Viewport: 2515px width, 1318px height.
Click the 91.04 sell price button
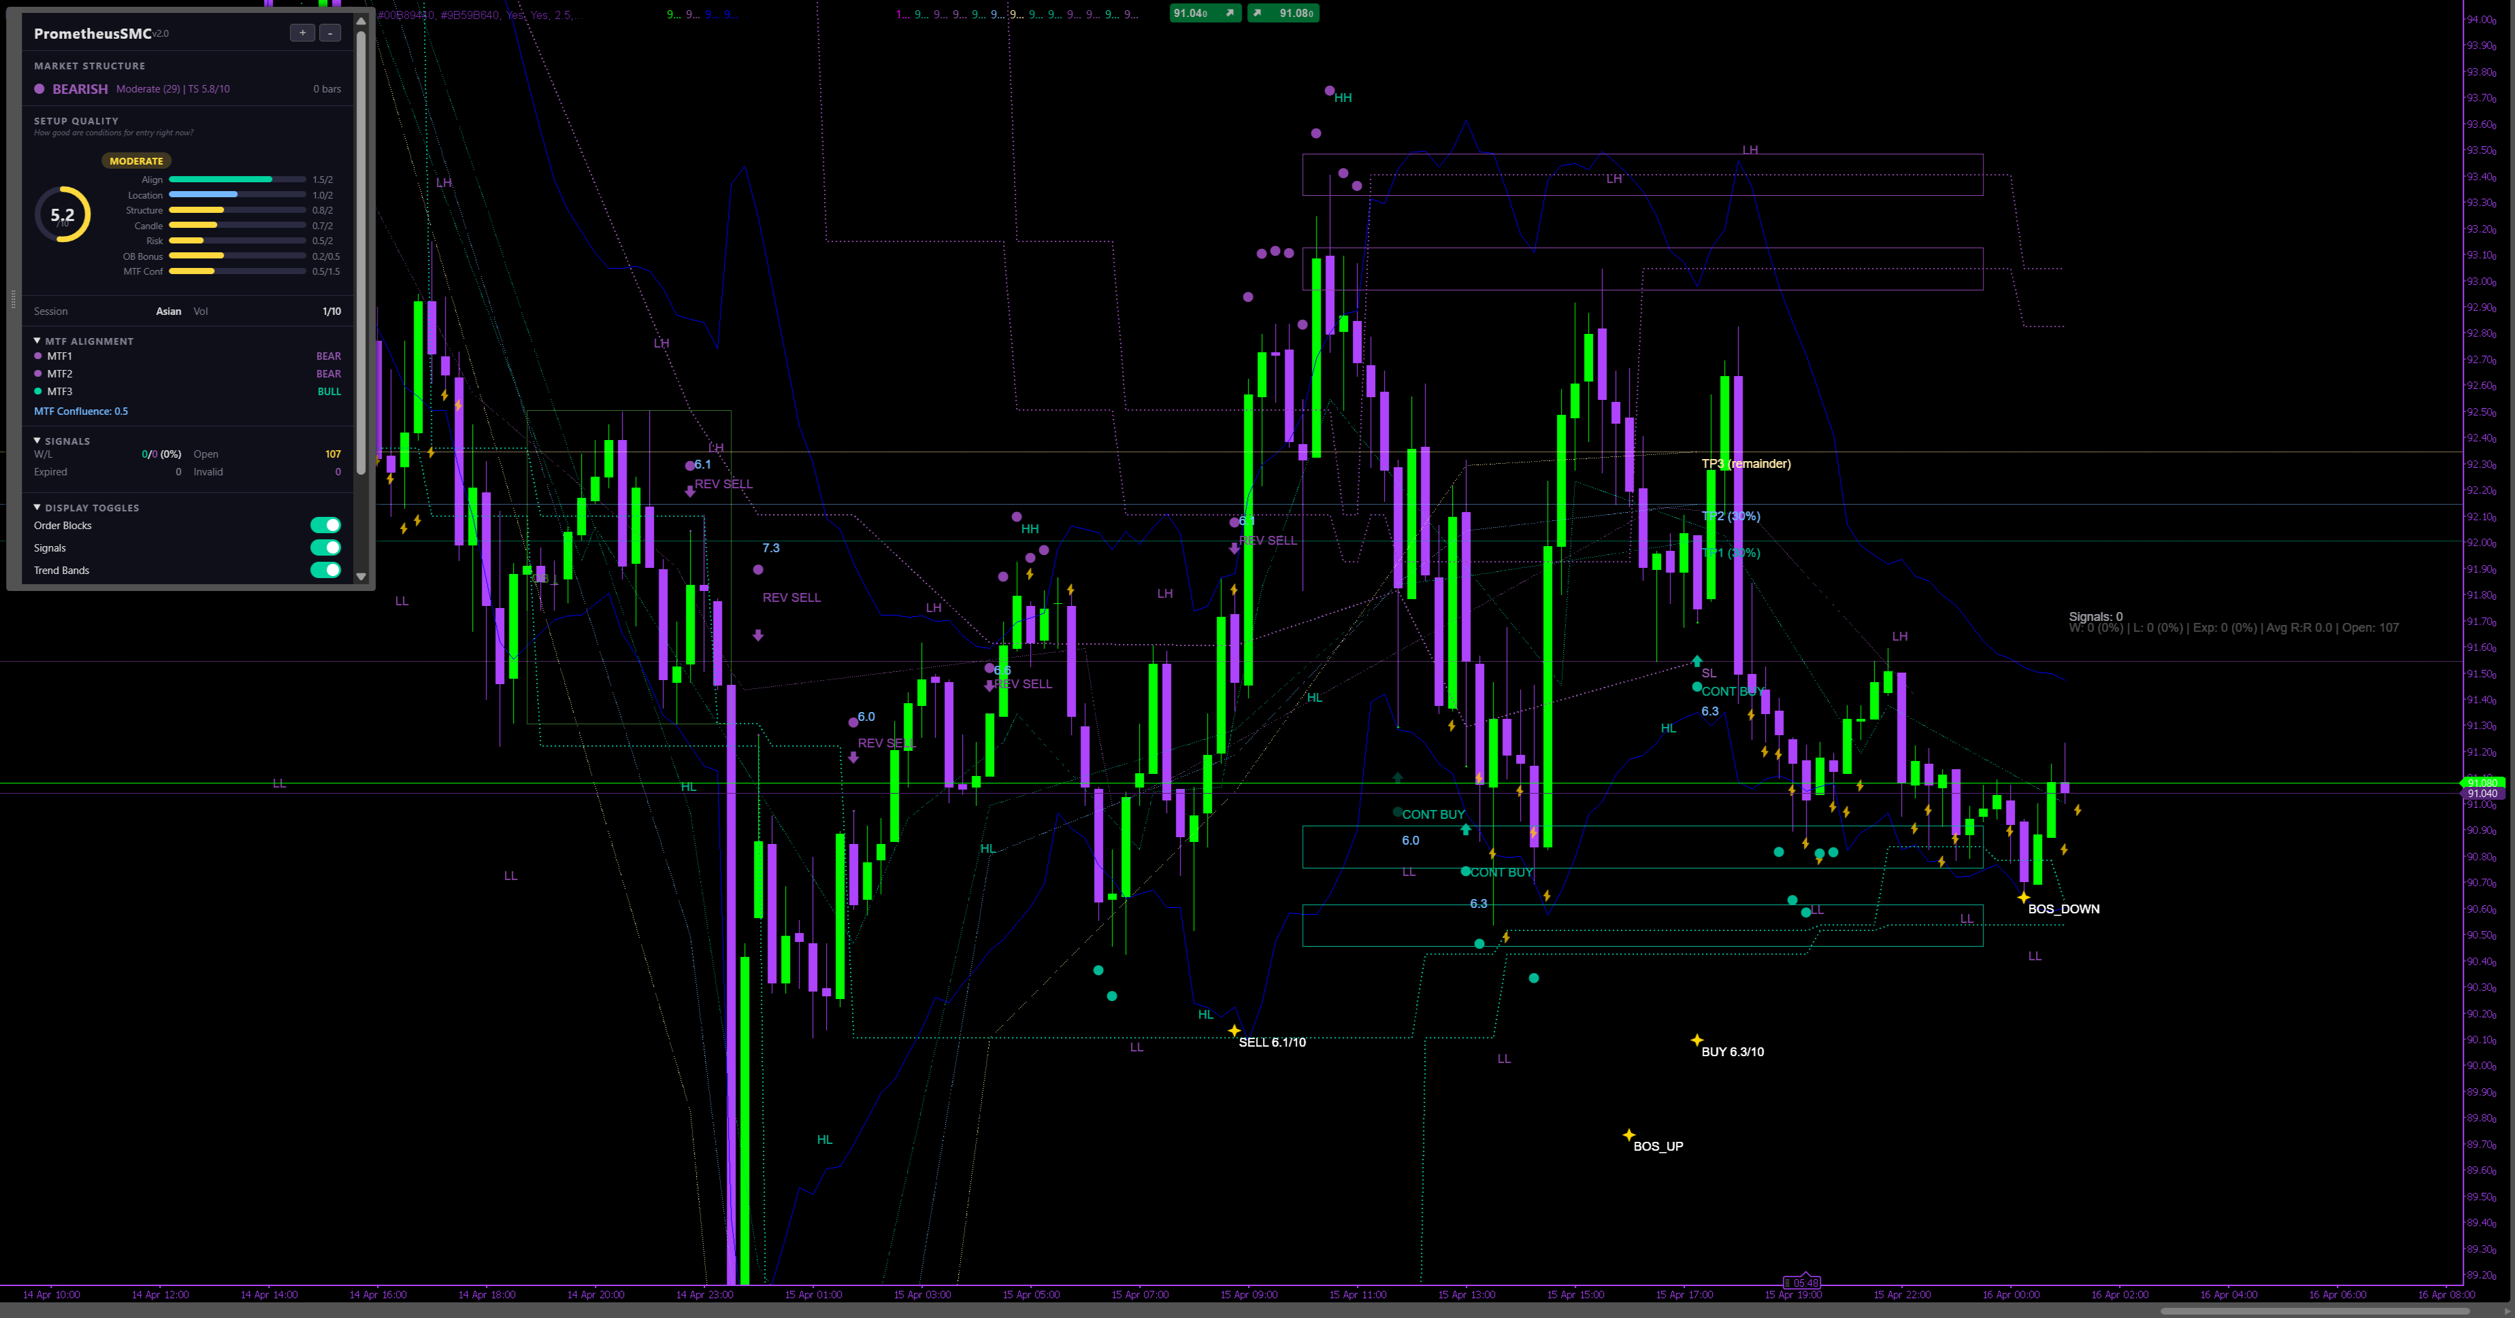(x=1205, y=13)
